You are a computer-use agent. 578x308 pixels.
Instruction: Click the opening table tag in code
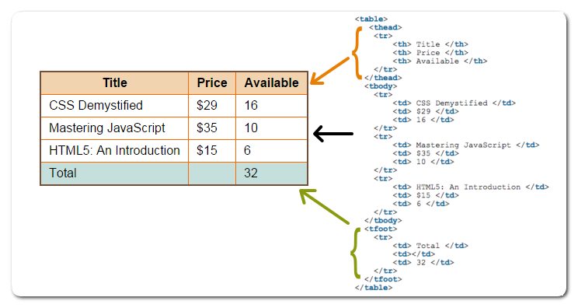(371, 19)
